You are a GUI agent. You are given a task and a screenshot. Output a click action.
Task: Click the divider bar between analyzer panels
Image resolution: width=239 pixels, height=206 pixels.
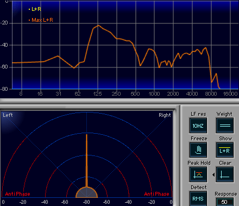(x=119, y=101)
